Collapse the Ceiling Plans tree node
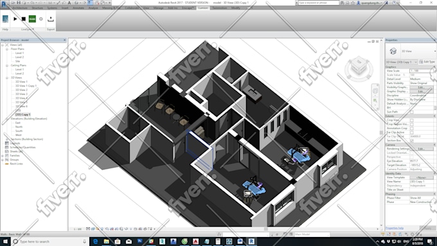The width and height of the screenshot is (437, 246). point(7,66)
